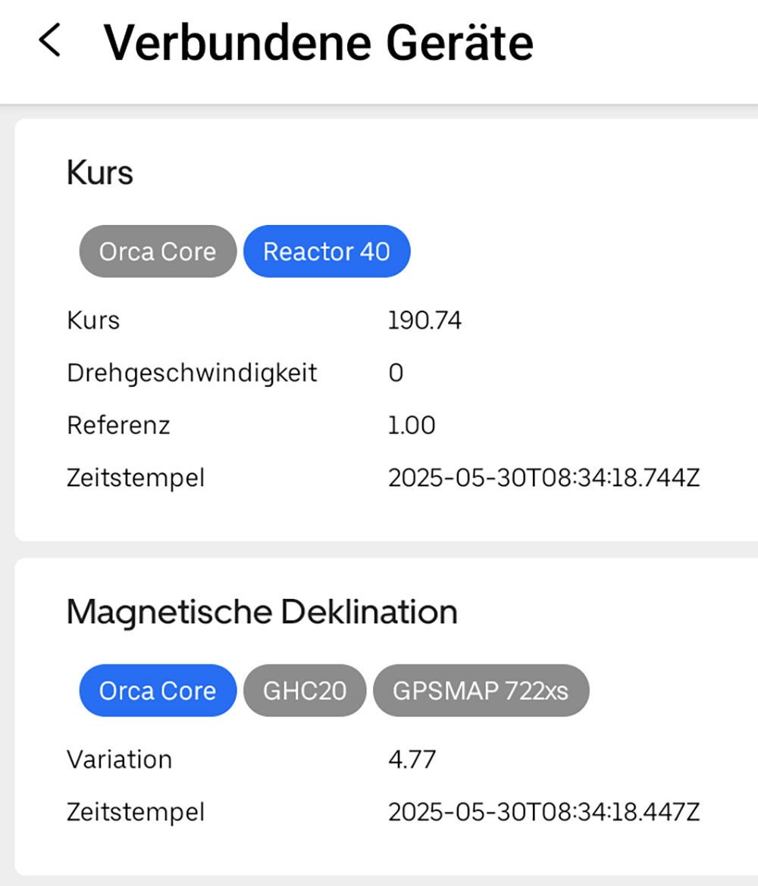Click the Verbundene Geräte page title

[318, 42]
